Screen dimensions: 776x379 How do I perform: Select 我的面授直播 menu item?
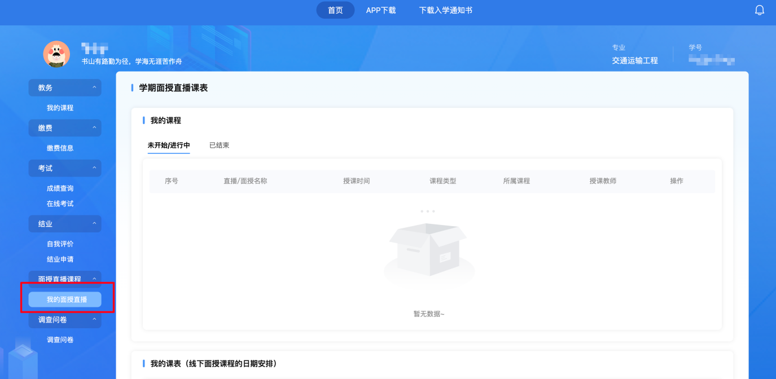(66, 299)
